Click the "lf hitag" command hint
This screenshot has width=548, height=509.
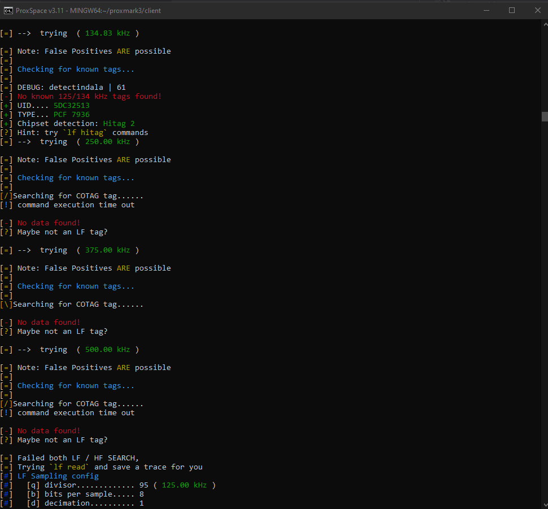tap(85, 133)
